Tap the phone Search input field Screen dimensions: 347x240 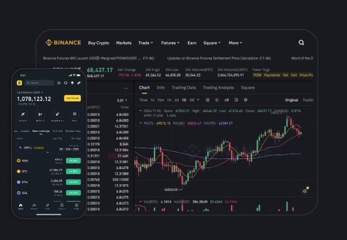pyautogui.click(x=39, y=83)
